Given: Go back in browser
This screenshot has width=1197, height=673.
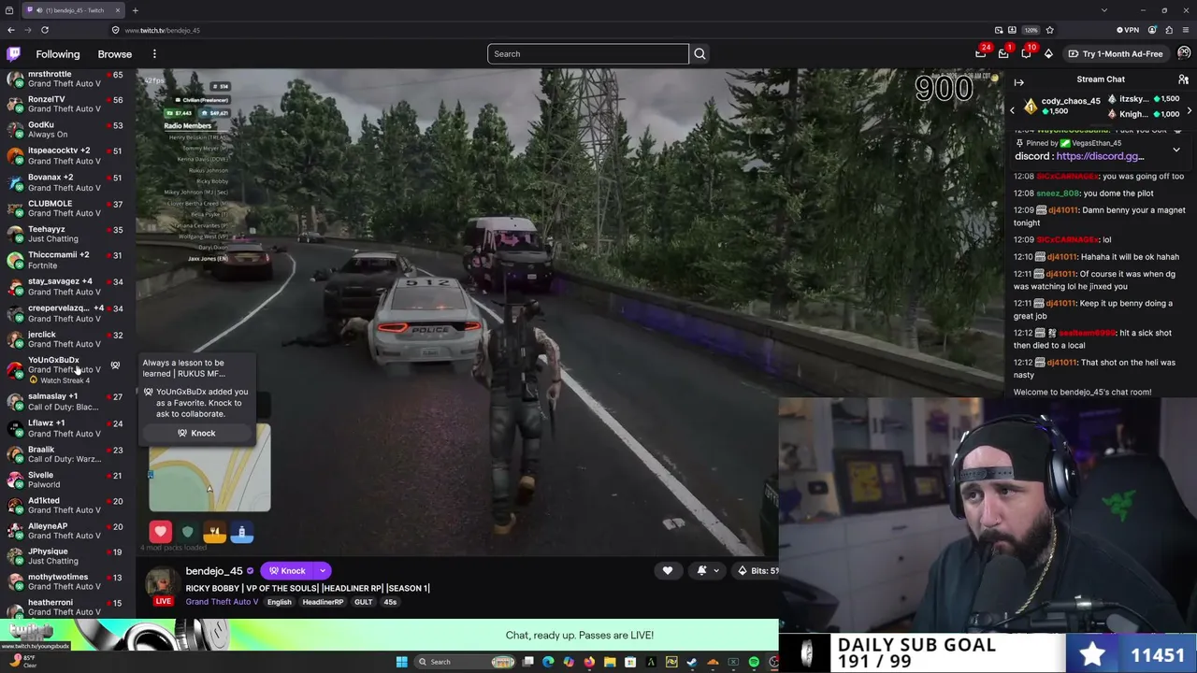Looking at the screenshot, I should point(11,30).
